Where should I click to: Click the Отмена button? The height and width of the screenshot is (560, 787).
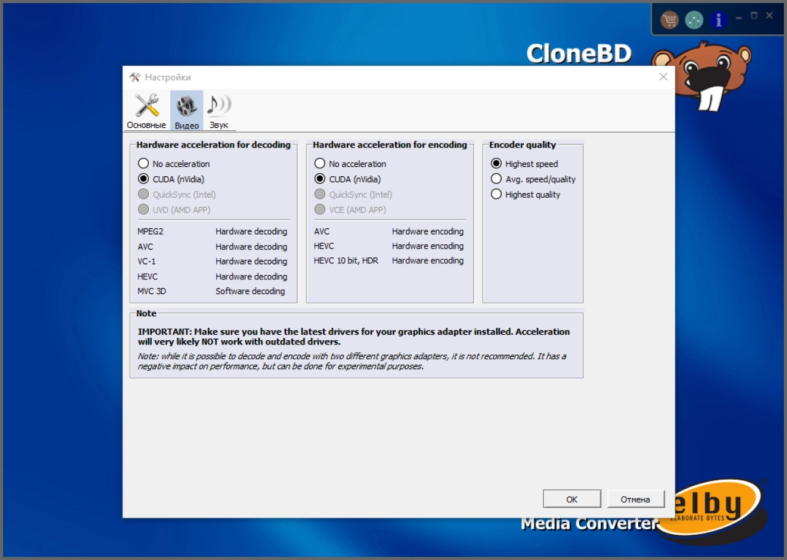(635, 499)
